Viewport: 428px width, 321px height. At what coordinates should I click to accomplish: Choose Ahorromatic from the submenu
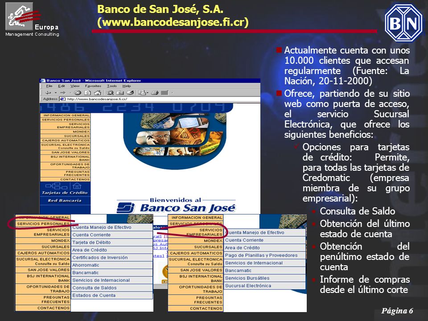click(x=112, y=265)
